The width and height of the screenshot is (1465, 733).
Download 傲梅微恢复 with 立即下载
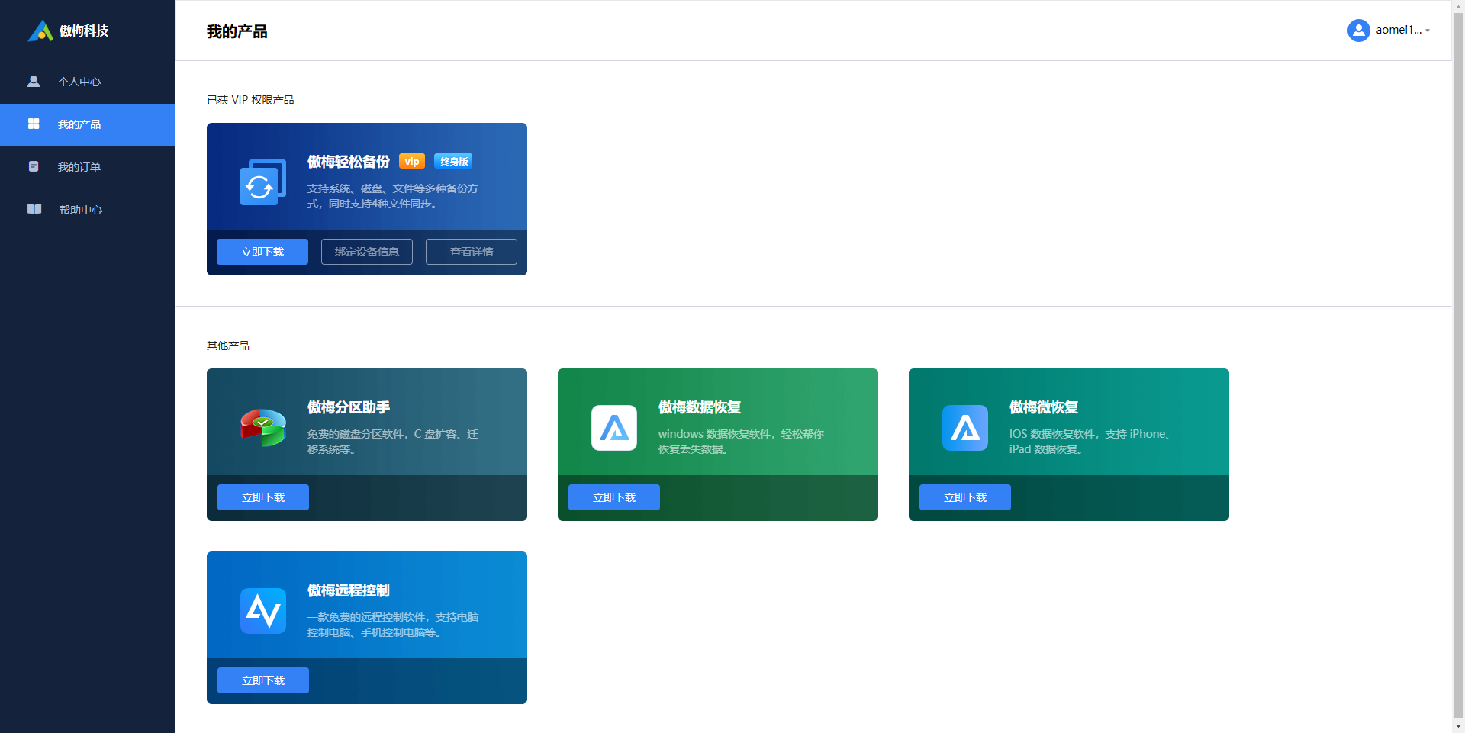tap(965, 497)
